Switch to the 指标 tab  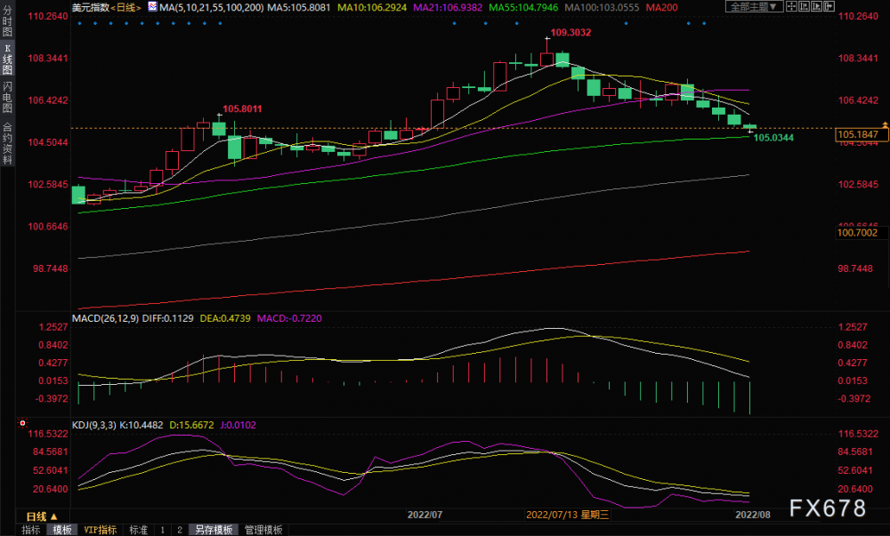coord(31,530)
